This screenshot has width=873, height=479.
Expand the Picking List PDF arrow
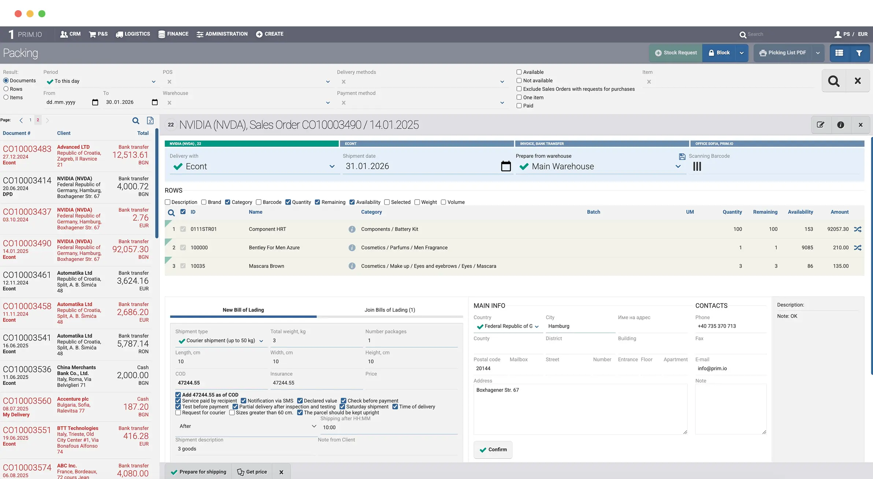(818, 53)
